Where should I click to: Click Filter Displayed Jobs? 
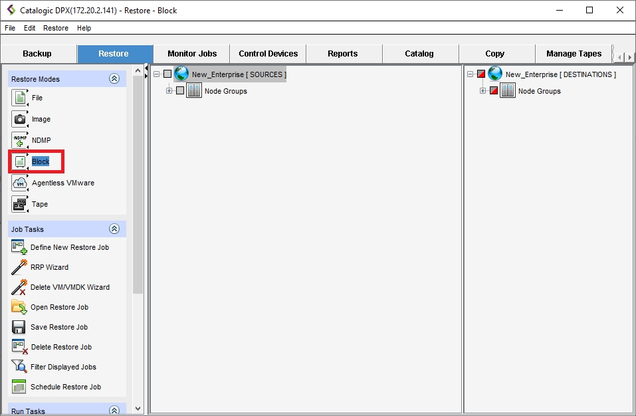tap(63, 367)
